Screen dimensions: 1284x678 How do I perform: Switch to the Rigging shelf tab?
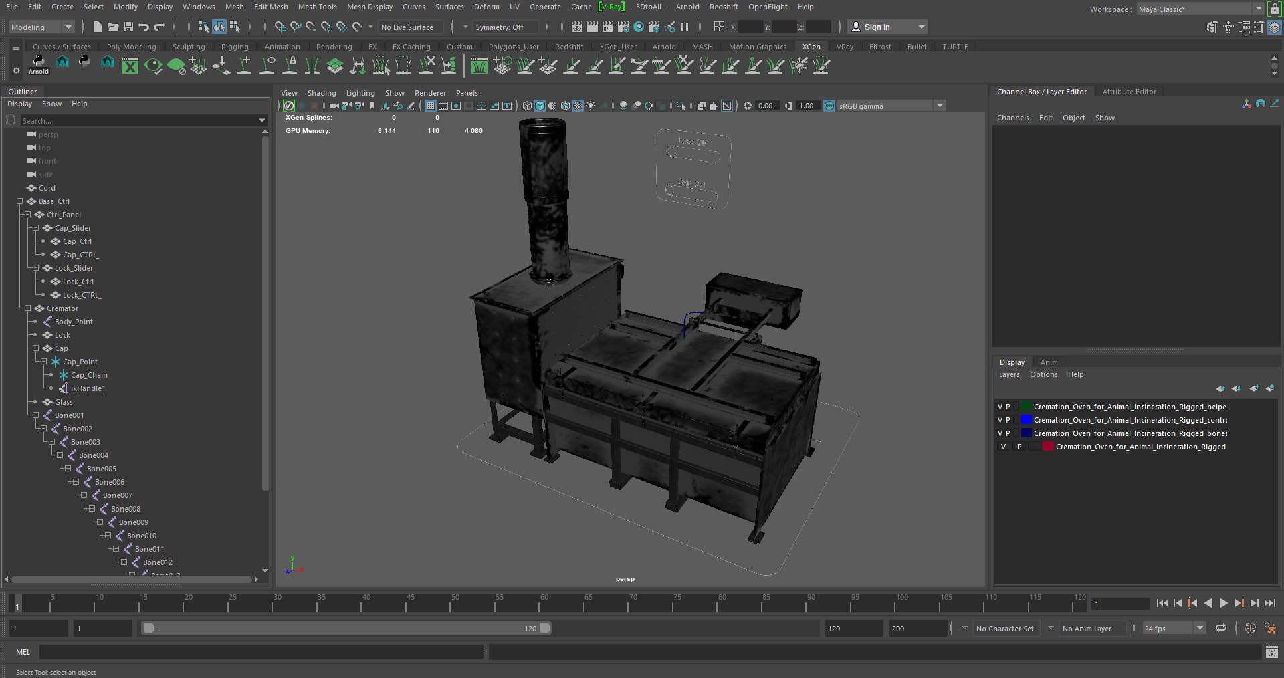[x=235, y=47]
